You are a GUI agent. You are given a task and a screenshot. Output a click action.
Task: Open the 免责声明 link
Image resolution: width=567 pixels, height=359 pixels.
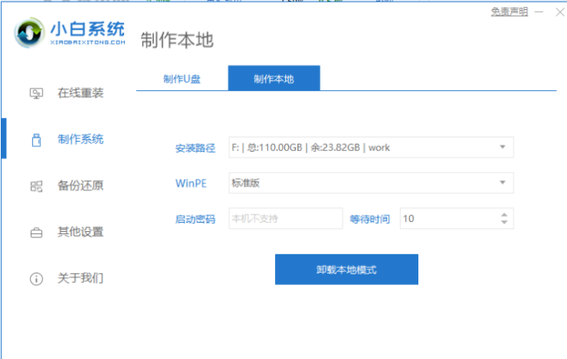[509, 12]
